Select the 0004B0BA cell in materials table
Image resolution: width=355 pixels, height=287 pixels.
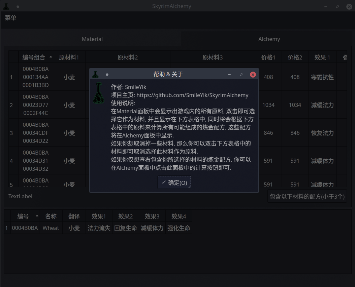(25, 228)
